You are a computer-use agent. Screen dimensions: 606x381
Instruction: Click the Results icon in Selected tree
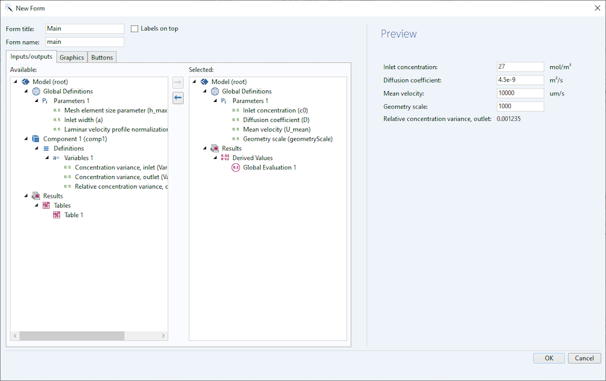tap(215, 149)
